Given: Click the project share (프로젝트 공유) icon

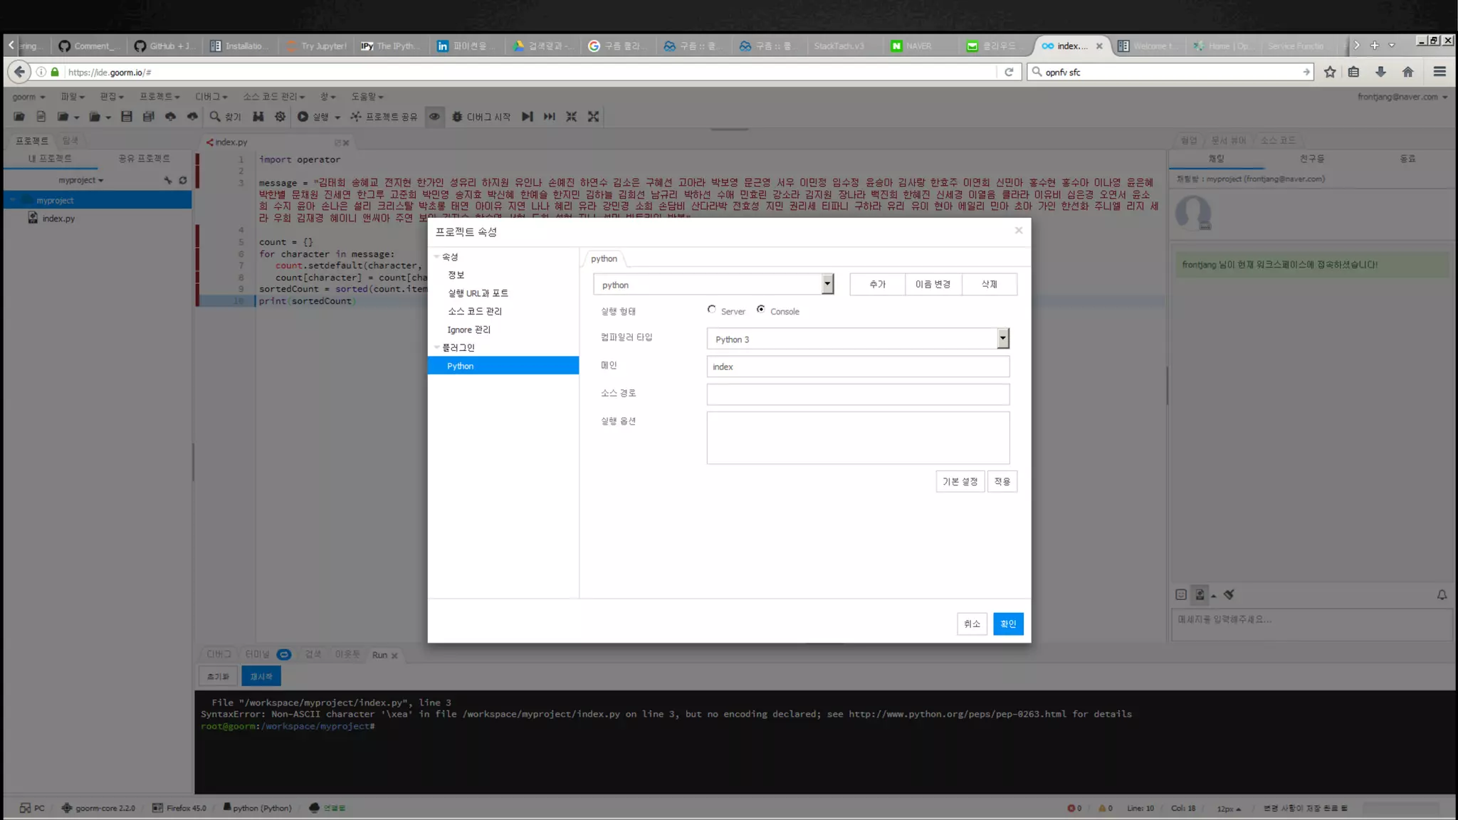Looking at the screenshot, I should click(356, 117).
